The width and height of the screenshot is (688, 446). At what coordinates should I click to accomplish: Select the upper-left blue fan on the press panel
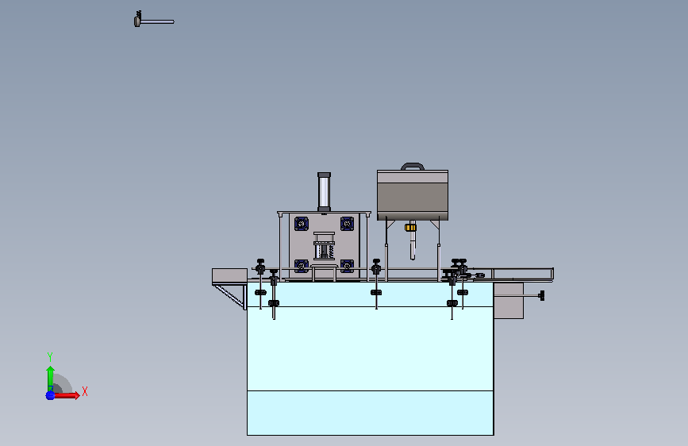302,224
